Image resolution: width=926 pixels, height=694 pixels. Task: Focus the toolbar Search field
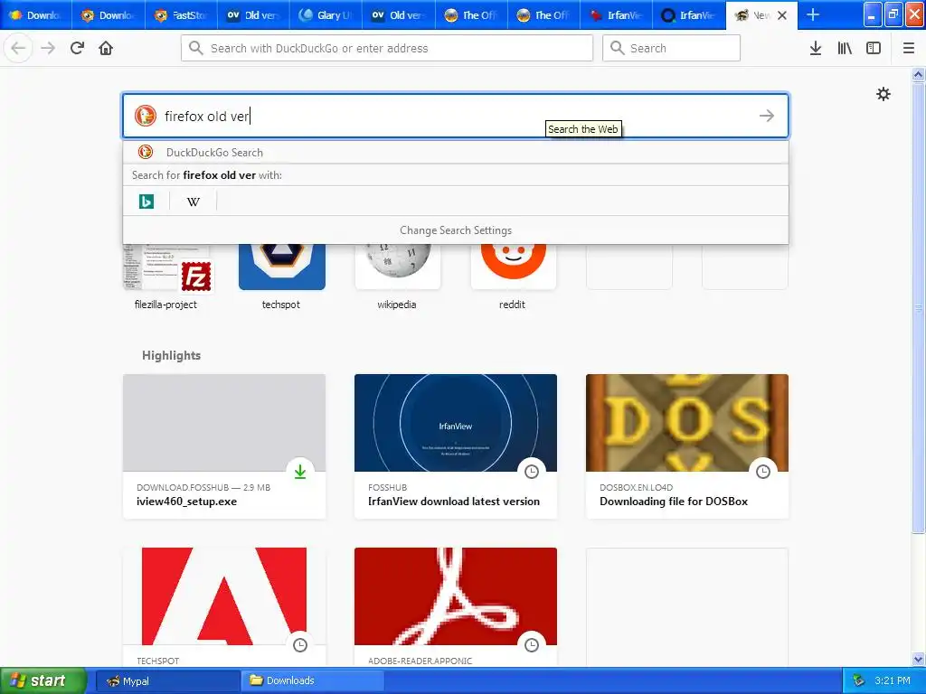[672, 48]
